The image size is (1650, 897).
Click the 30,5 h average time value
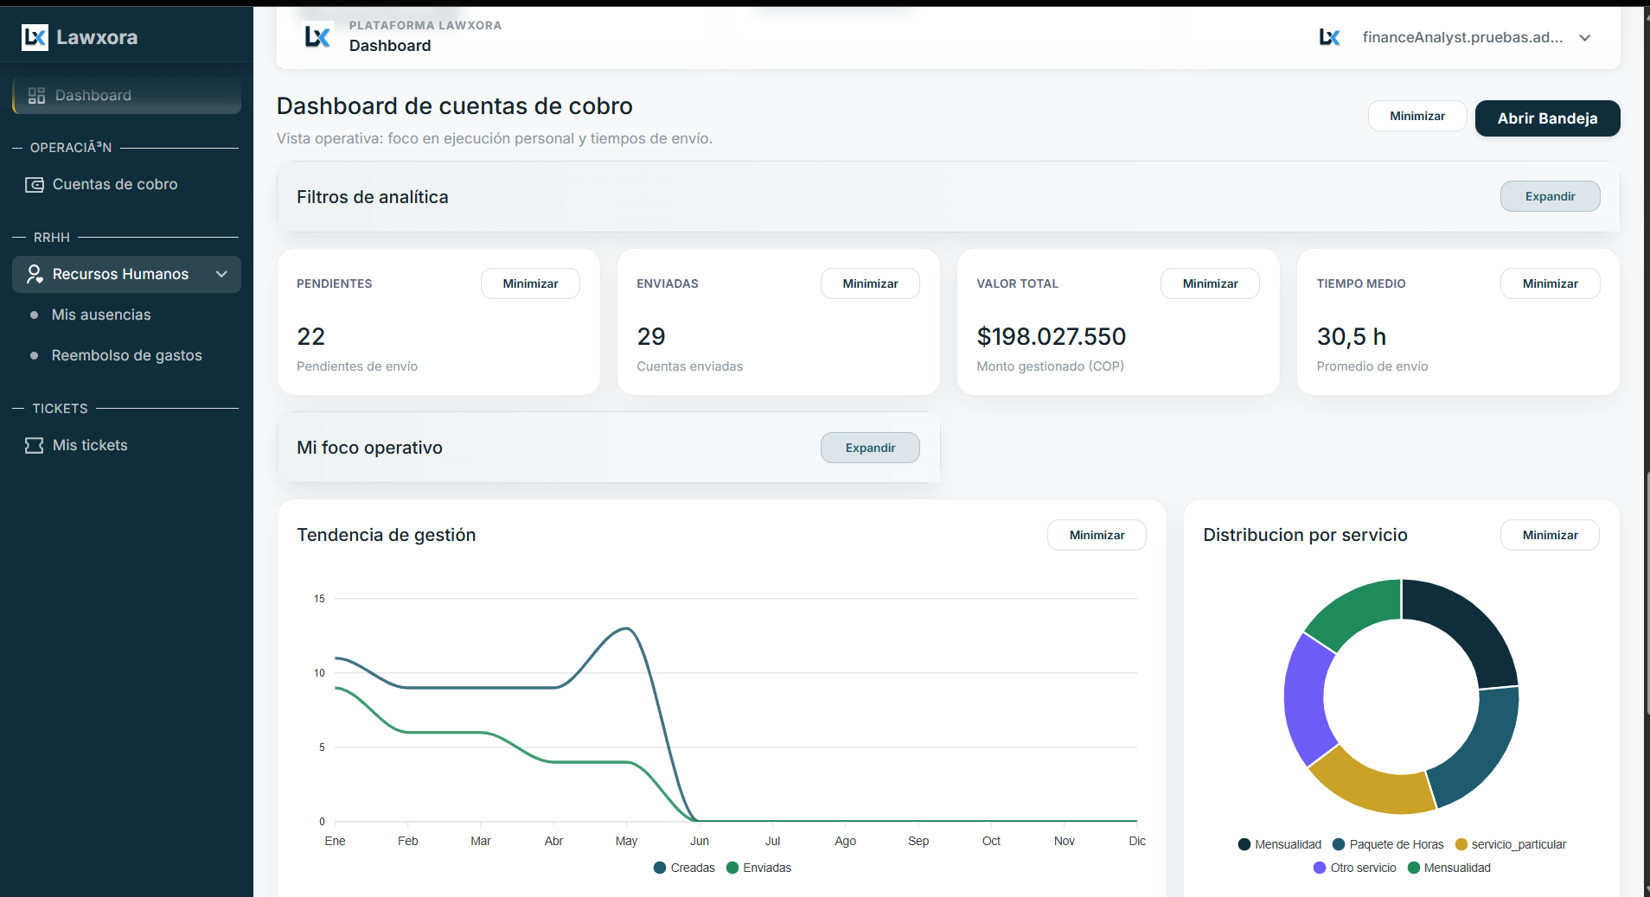coord(1351,336)
